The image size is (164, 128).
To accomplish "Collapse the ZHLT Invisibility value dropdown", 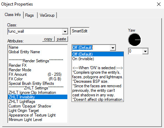I will tap(113, 48).
